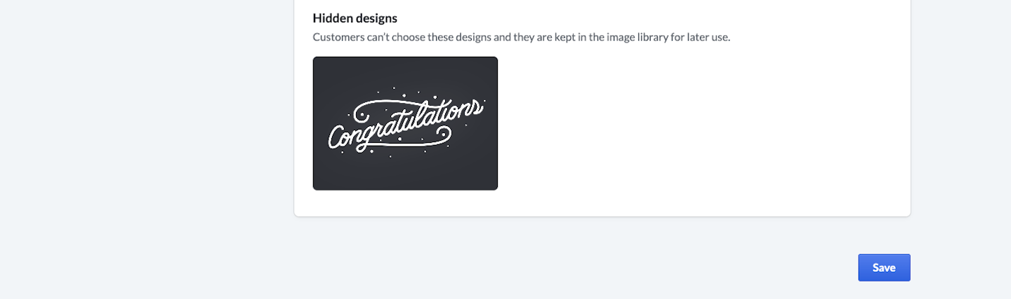Click the white Congratulations script lettering

point(405,125)
